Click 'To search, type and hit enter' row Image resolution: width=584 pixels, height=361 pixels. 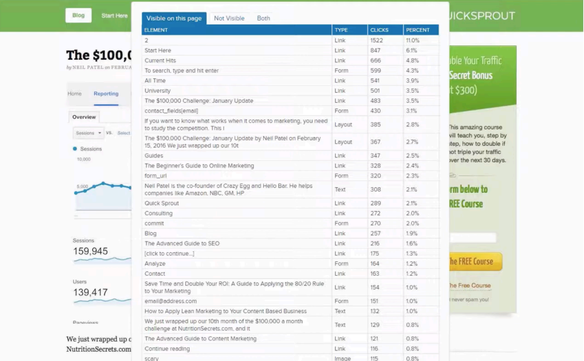click(290, 70)
